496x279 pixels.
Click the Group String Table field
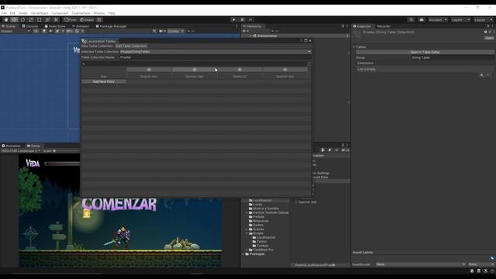tap(452, 57)
